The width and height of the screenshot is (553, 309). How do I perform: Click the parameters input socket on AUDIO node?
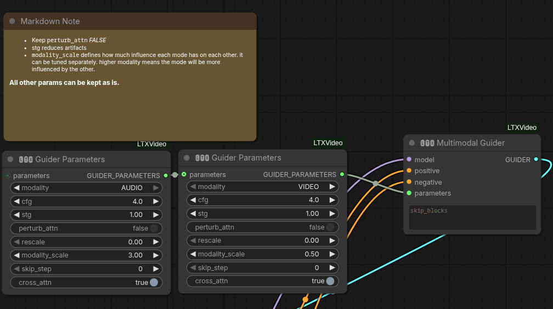click(x=8, y=175)
